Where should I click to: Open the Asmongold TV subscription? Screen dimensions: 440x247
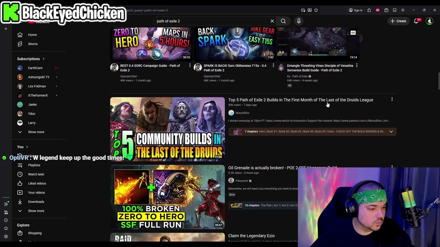pos(38,77)
